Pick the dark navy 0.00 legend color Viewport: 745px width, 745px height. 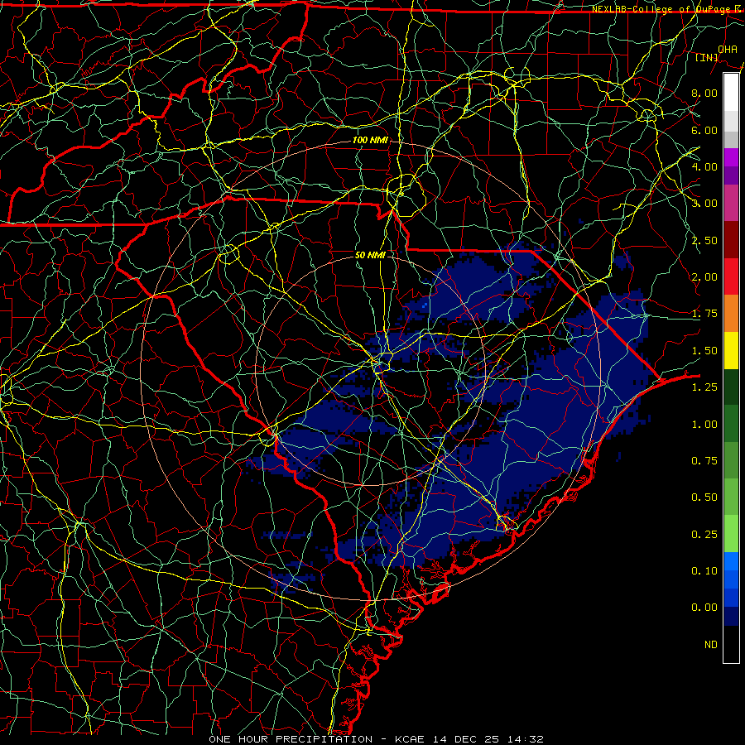[x=731, y=617]
